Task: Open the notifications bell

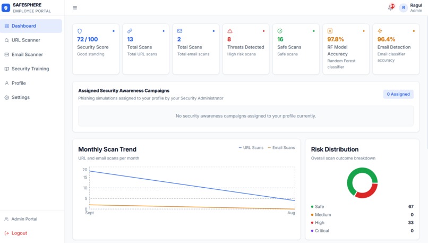Action: 391,7
